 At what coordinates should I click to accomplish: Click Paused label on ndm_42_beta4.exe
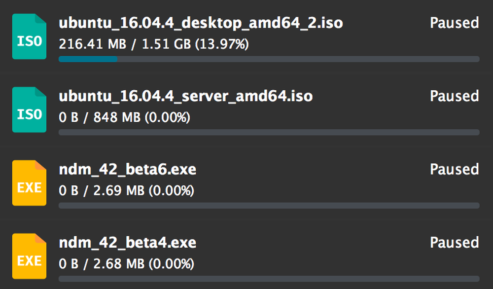[454, 243]
